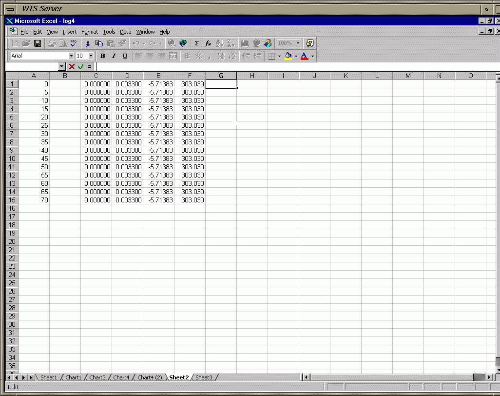Select column D header
The width and height of the screenshot is (500, 396).
(x=127, y=76)
